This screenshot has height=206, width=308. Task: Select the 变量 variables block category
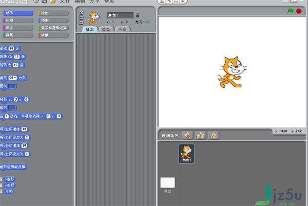pyautogui.click(x=53, y=35)
